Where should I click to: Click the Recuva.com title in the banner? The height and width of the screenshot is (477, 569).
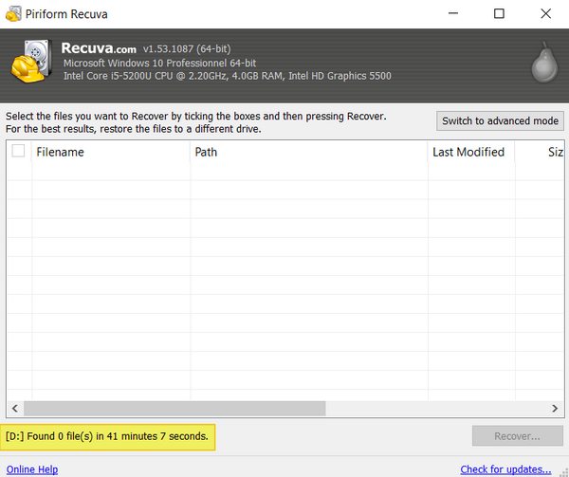(99, 47)
